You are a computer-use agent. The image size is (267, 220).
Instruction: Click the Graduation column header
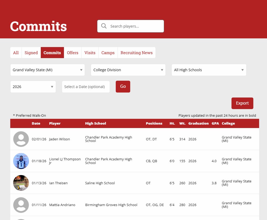point(198,123)
